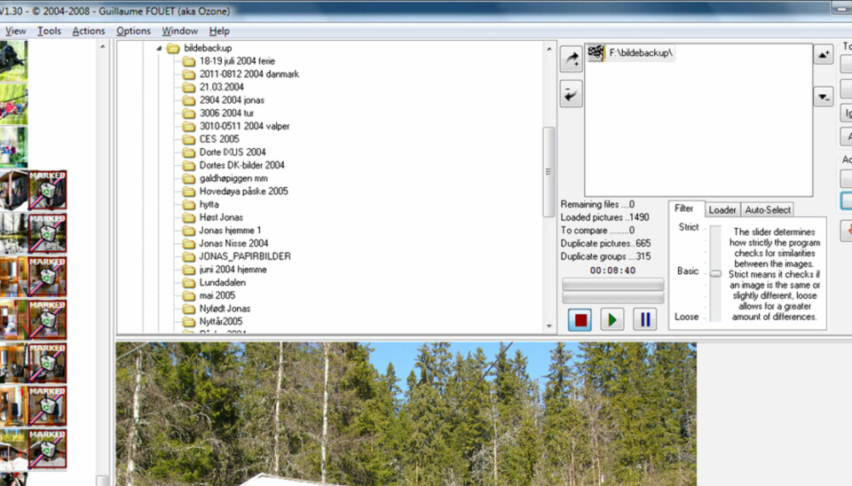The height and width of the screenshot is (486, 852).
Task: Select folder Høst Jonas
Action: pos(221,217)
